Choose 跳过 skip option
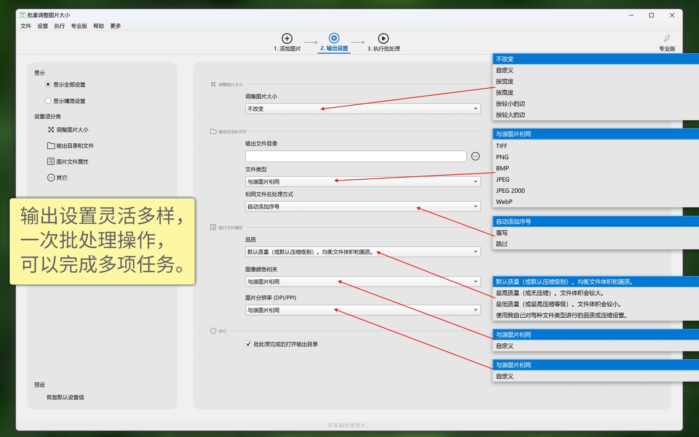Screen dimensions: 699x437 (595, 244)
